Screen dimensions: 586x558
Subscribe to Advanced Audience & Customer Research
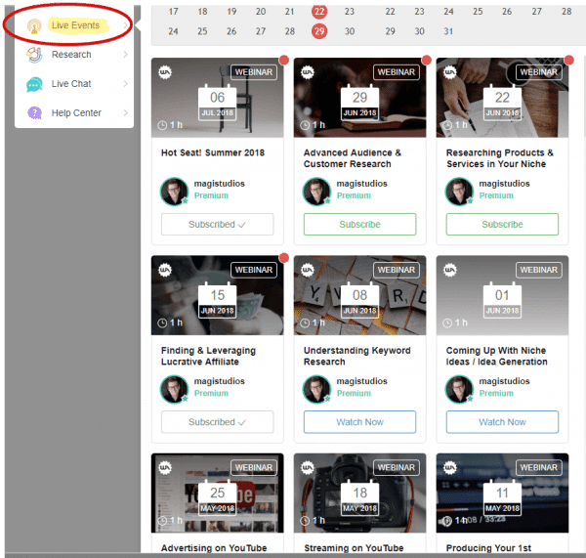(x=359, y=225)
